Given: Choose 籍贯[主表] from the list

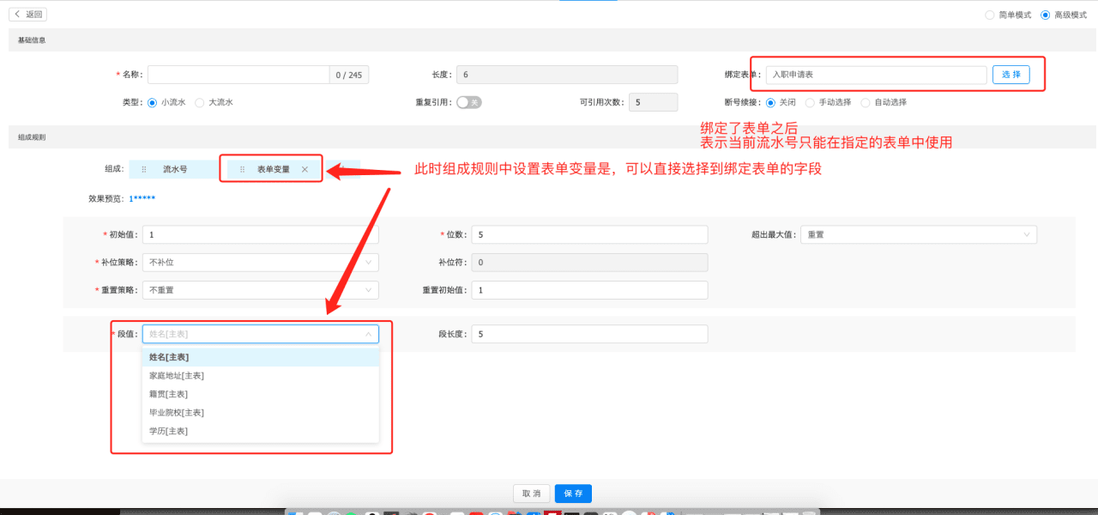Looking at the screenshot, I should pyautogui.click(x=261, y=394).
